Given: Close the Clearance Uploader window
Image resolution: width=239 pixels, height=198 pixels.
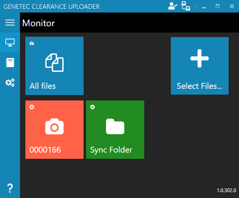Looking at the screenshot, I should pos(232,6).
